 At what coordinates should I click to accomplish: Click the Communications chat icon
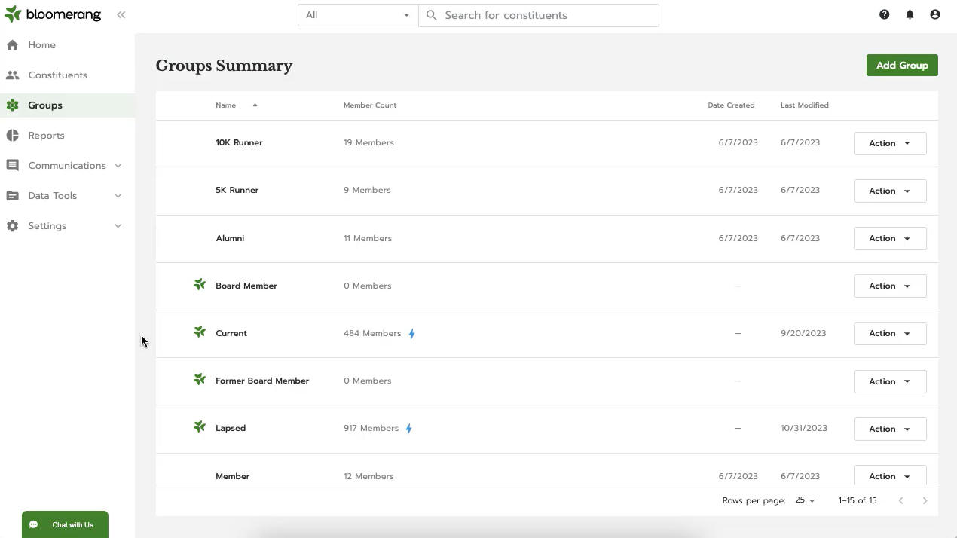coord(12,166)
